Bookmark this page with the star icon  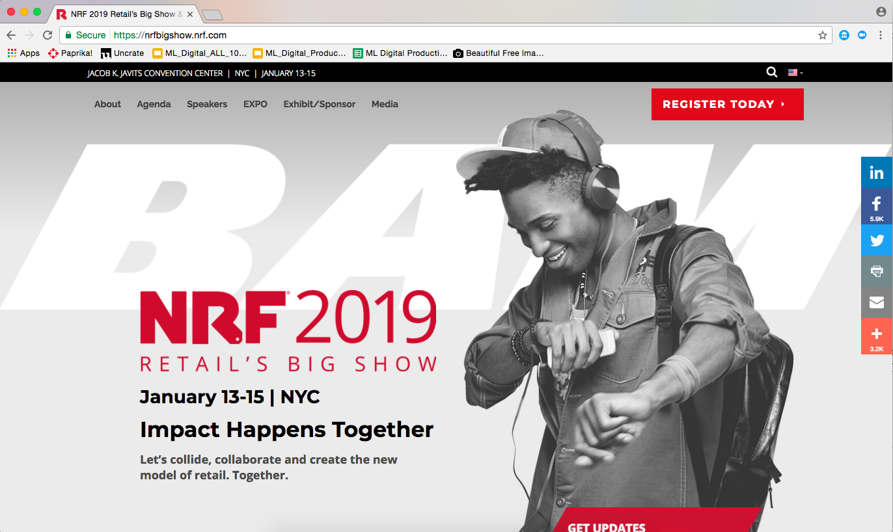pos(823,35)
